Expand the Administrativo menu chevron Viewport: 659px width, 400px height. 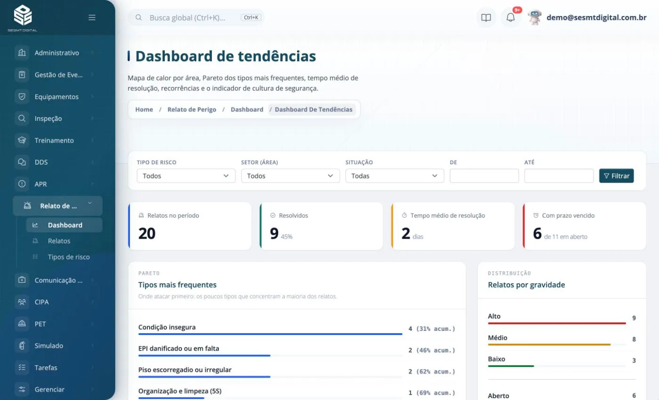[x=92, y=53]
